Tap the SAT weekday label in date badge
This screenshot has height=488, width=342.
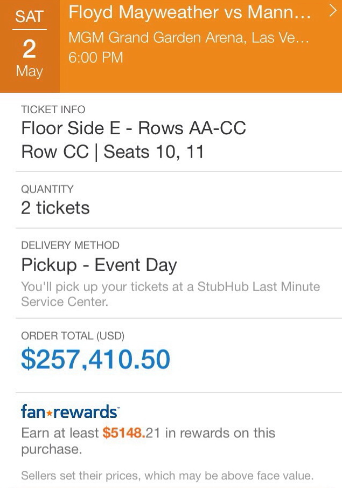29,16
